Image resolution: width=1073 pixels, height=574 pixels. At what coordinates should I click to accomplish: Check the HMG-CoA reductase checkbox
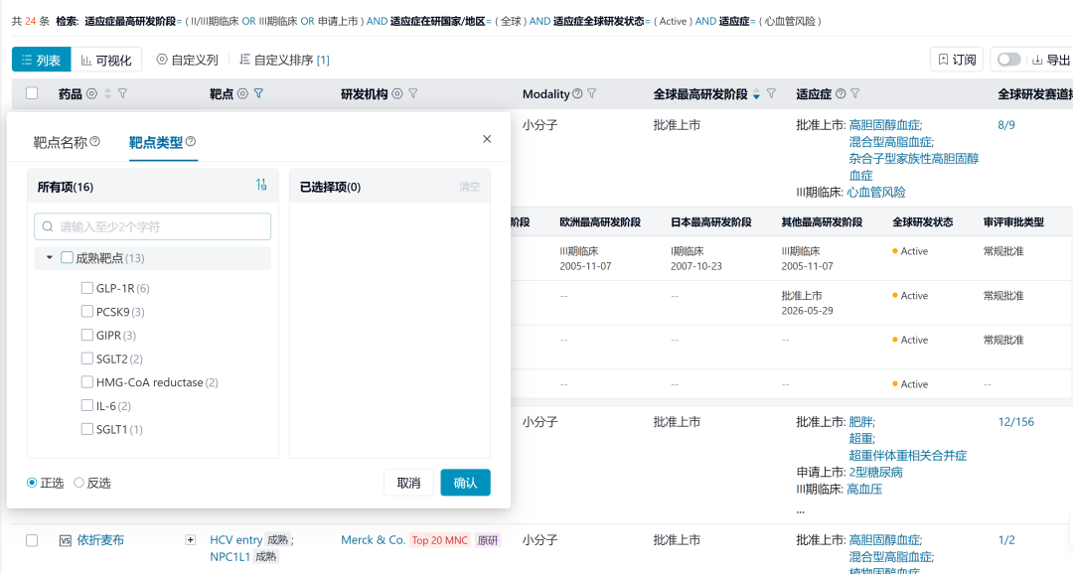86,381
